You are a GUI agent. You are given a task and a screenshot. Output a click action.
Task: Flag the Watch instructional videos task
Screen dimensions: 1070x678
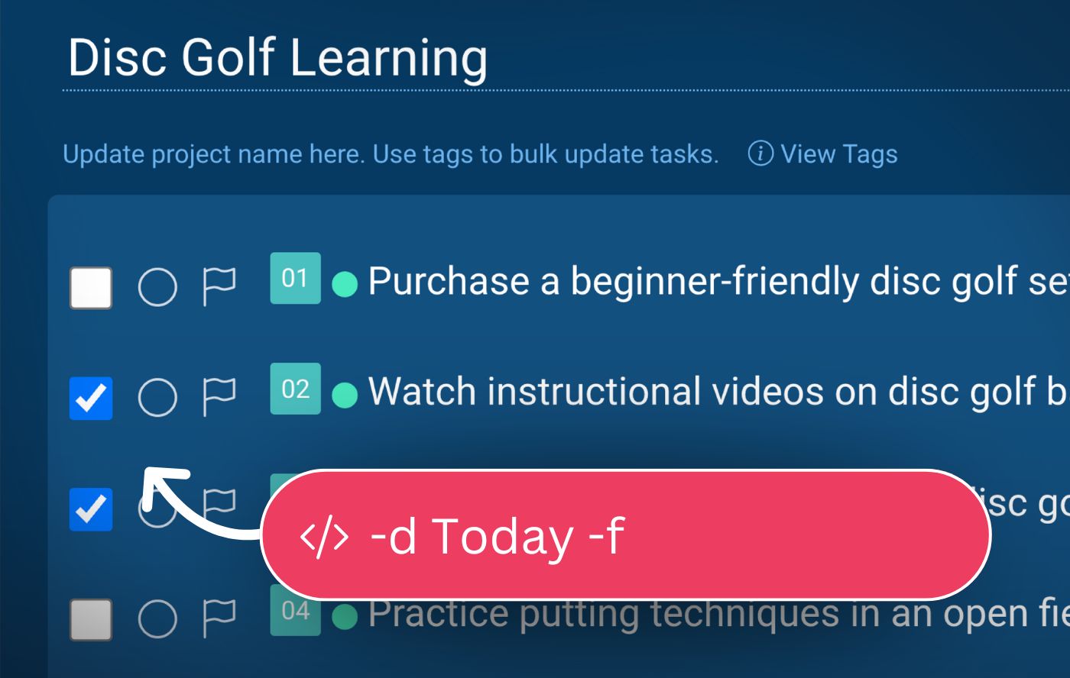click(x=219, y=397)
